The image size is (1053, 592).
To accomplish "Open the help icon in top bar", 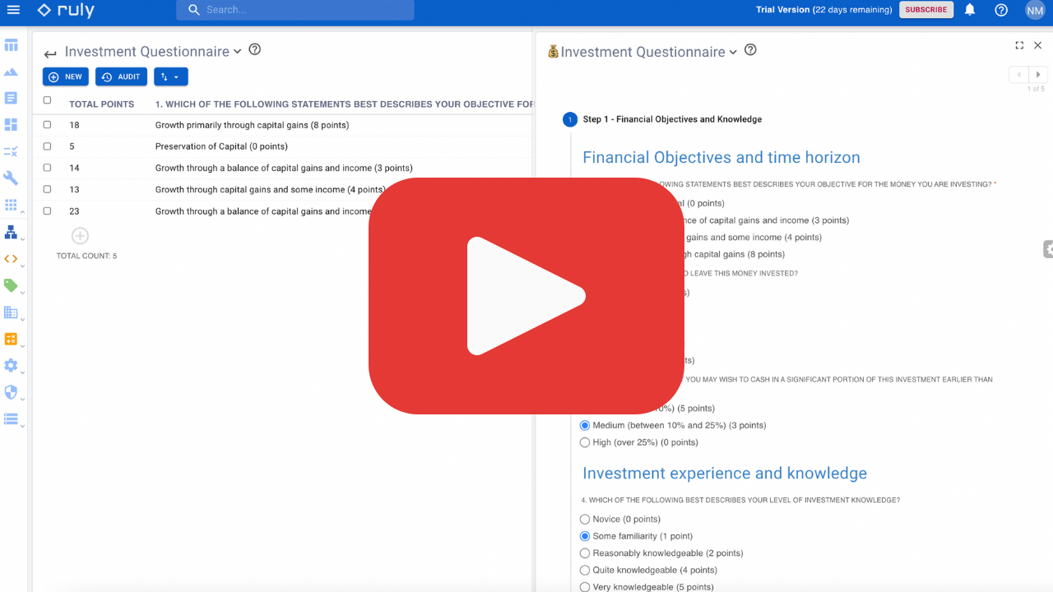I will coord(1001,10).
